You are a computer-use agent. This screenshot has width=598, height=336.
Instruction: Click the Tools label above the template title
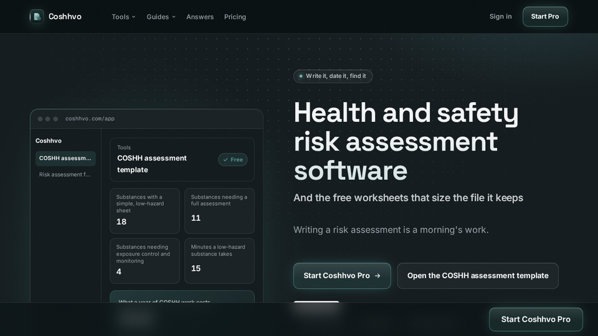[x=124, y=147]
